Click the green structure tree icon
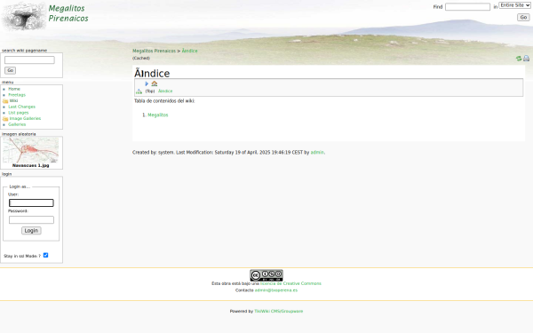This screenshot has width=533, height=333. click(x=139, y=91)
